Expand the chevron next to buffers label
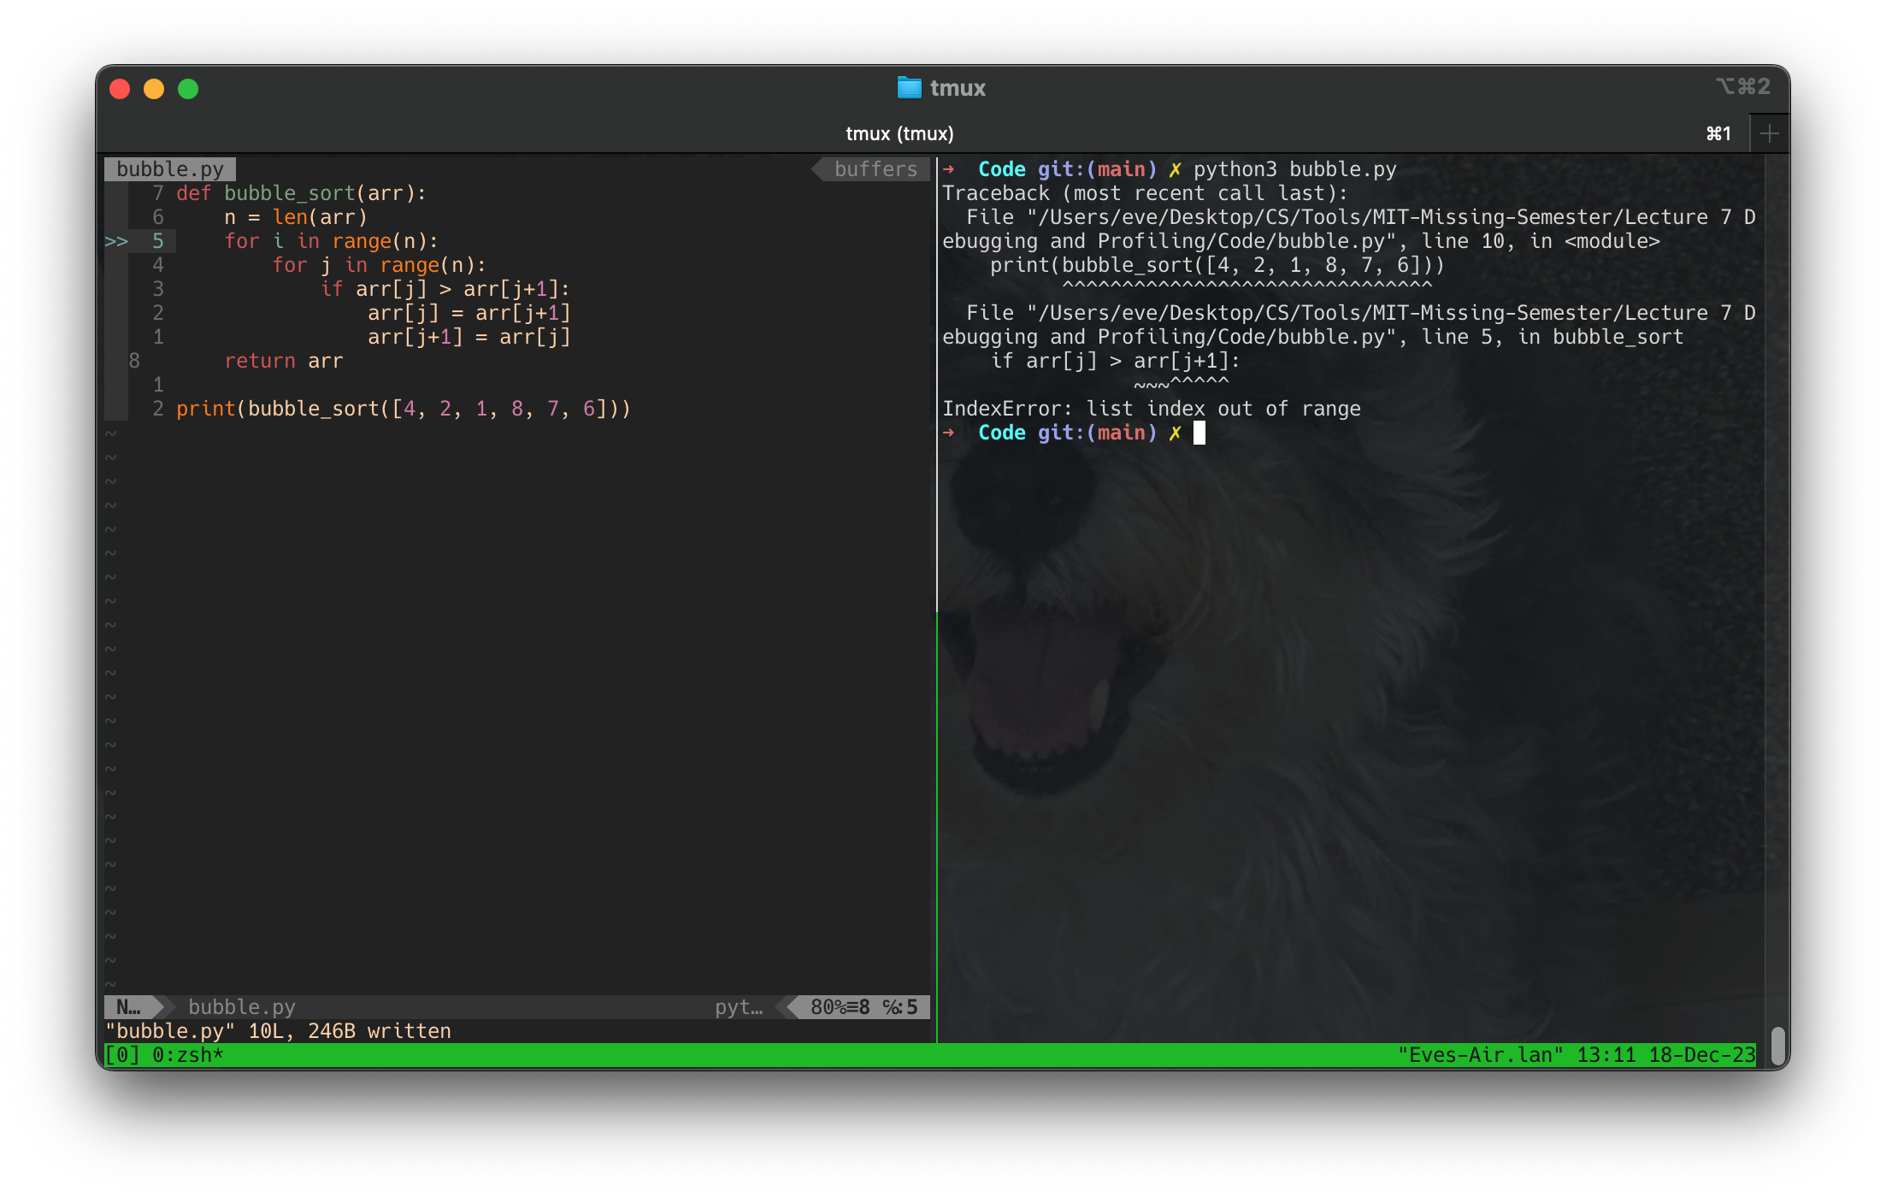1886x1197 pixels. (x=816, y=168)
